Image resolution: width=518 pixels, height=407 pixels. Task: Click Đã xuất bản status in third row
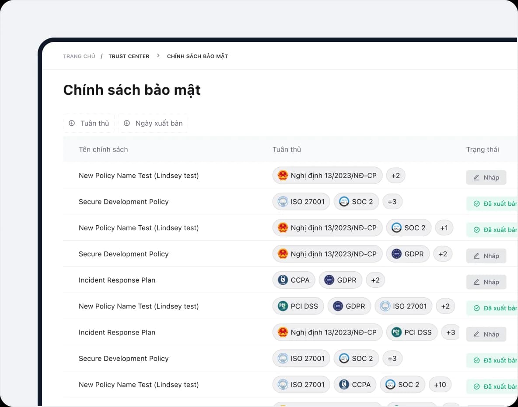pos(492,230)
